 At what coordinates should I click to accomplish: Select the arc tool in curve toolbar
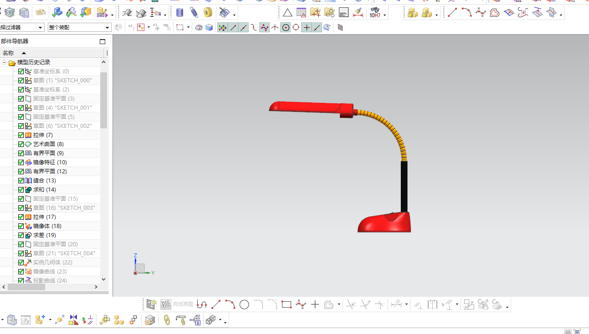point(466,12)
